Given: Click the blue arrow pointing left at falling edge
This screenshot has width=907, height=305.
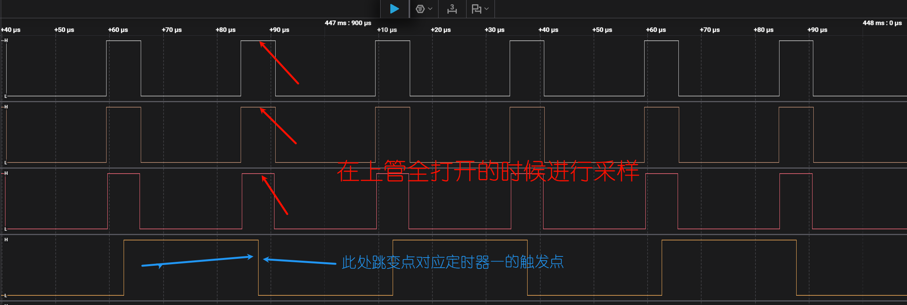Looking at the screenshot, I should [299, 261].
